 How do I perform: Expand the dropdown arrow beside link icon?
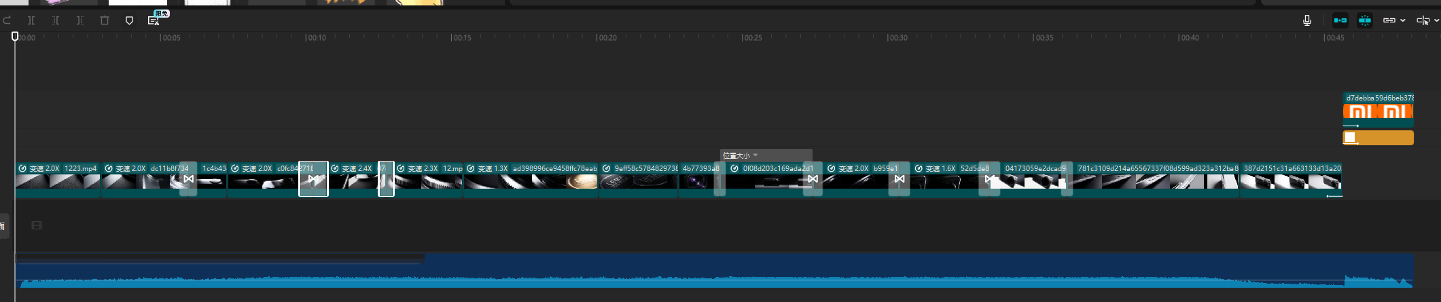coord(1403,20)
